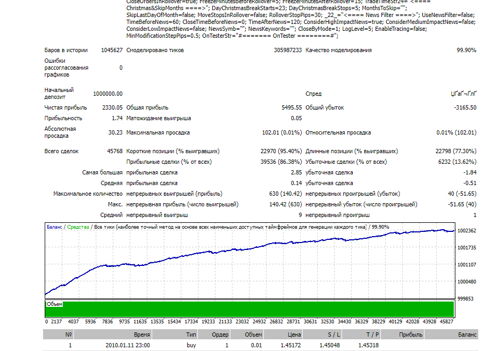Image resolution: width=499 pixels, height=351 pixels.
Task: Click the absolute drawdown value 30.23
Action: [115, 132]
